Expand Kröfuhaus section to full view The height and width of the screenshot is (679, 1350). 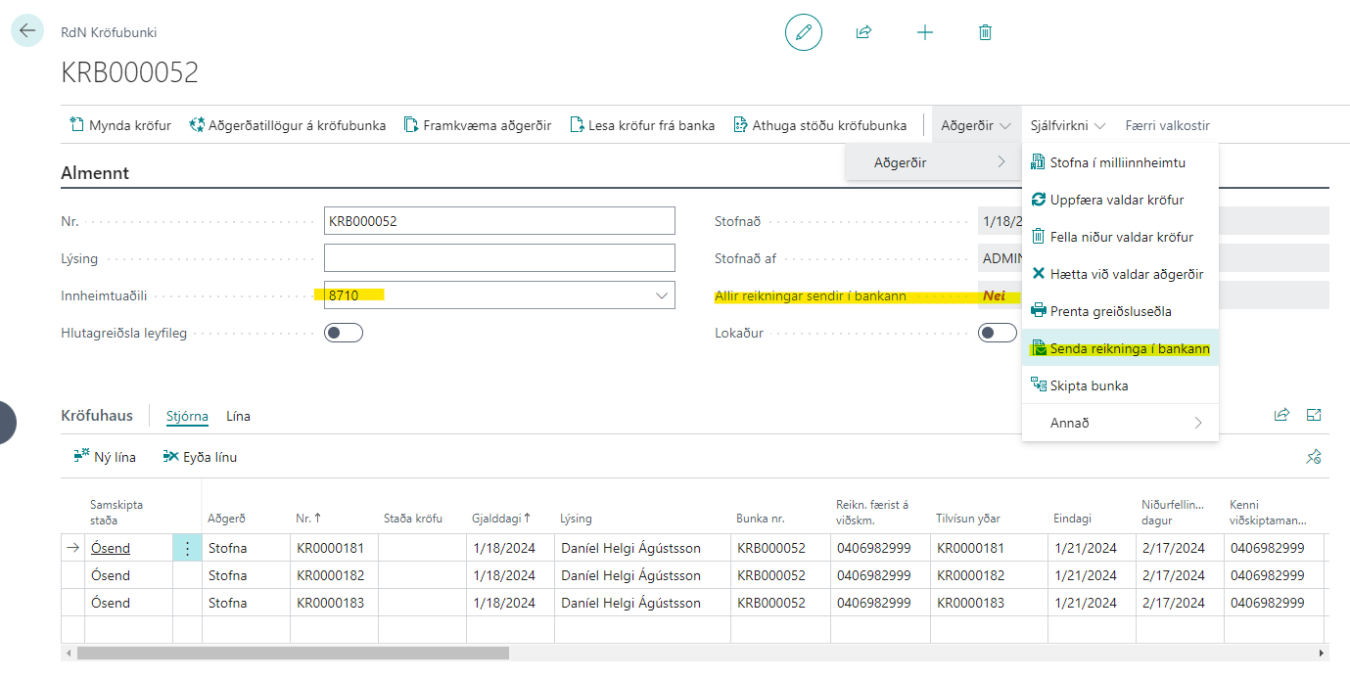coord(1314,415)
